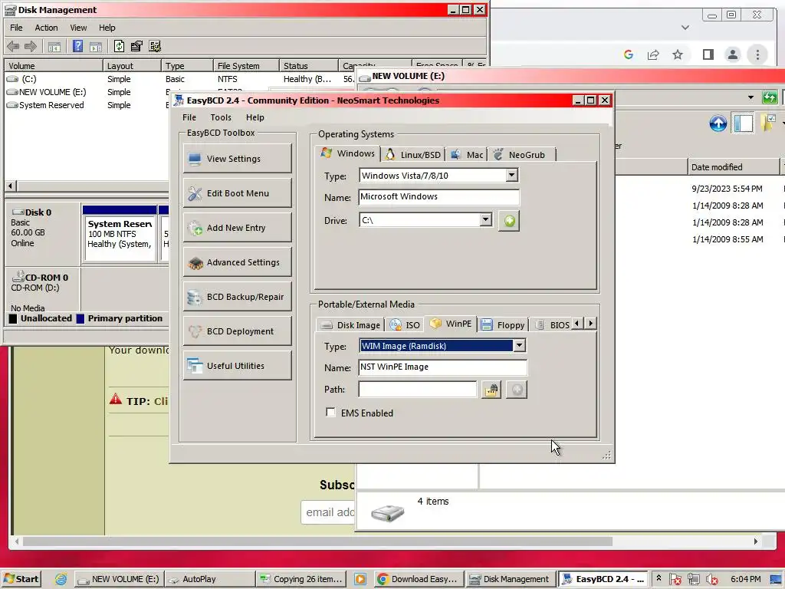This screenshot has height=589, width=785.
Task: Open Disk Management Action menu
Action: [x=46, y=28]
